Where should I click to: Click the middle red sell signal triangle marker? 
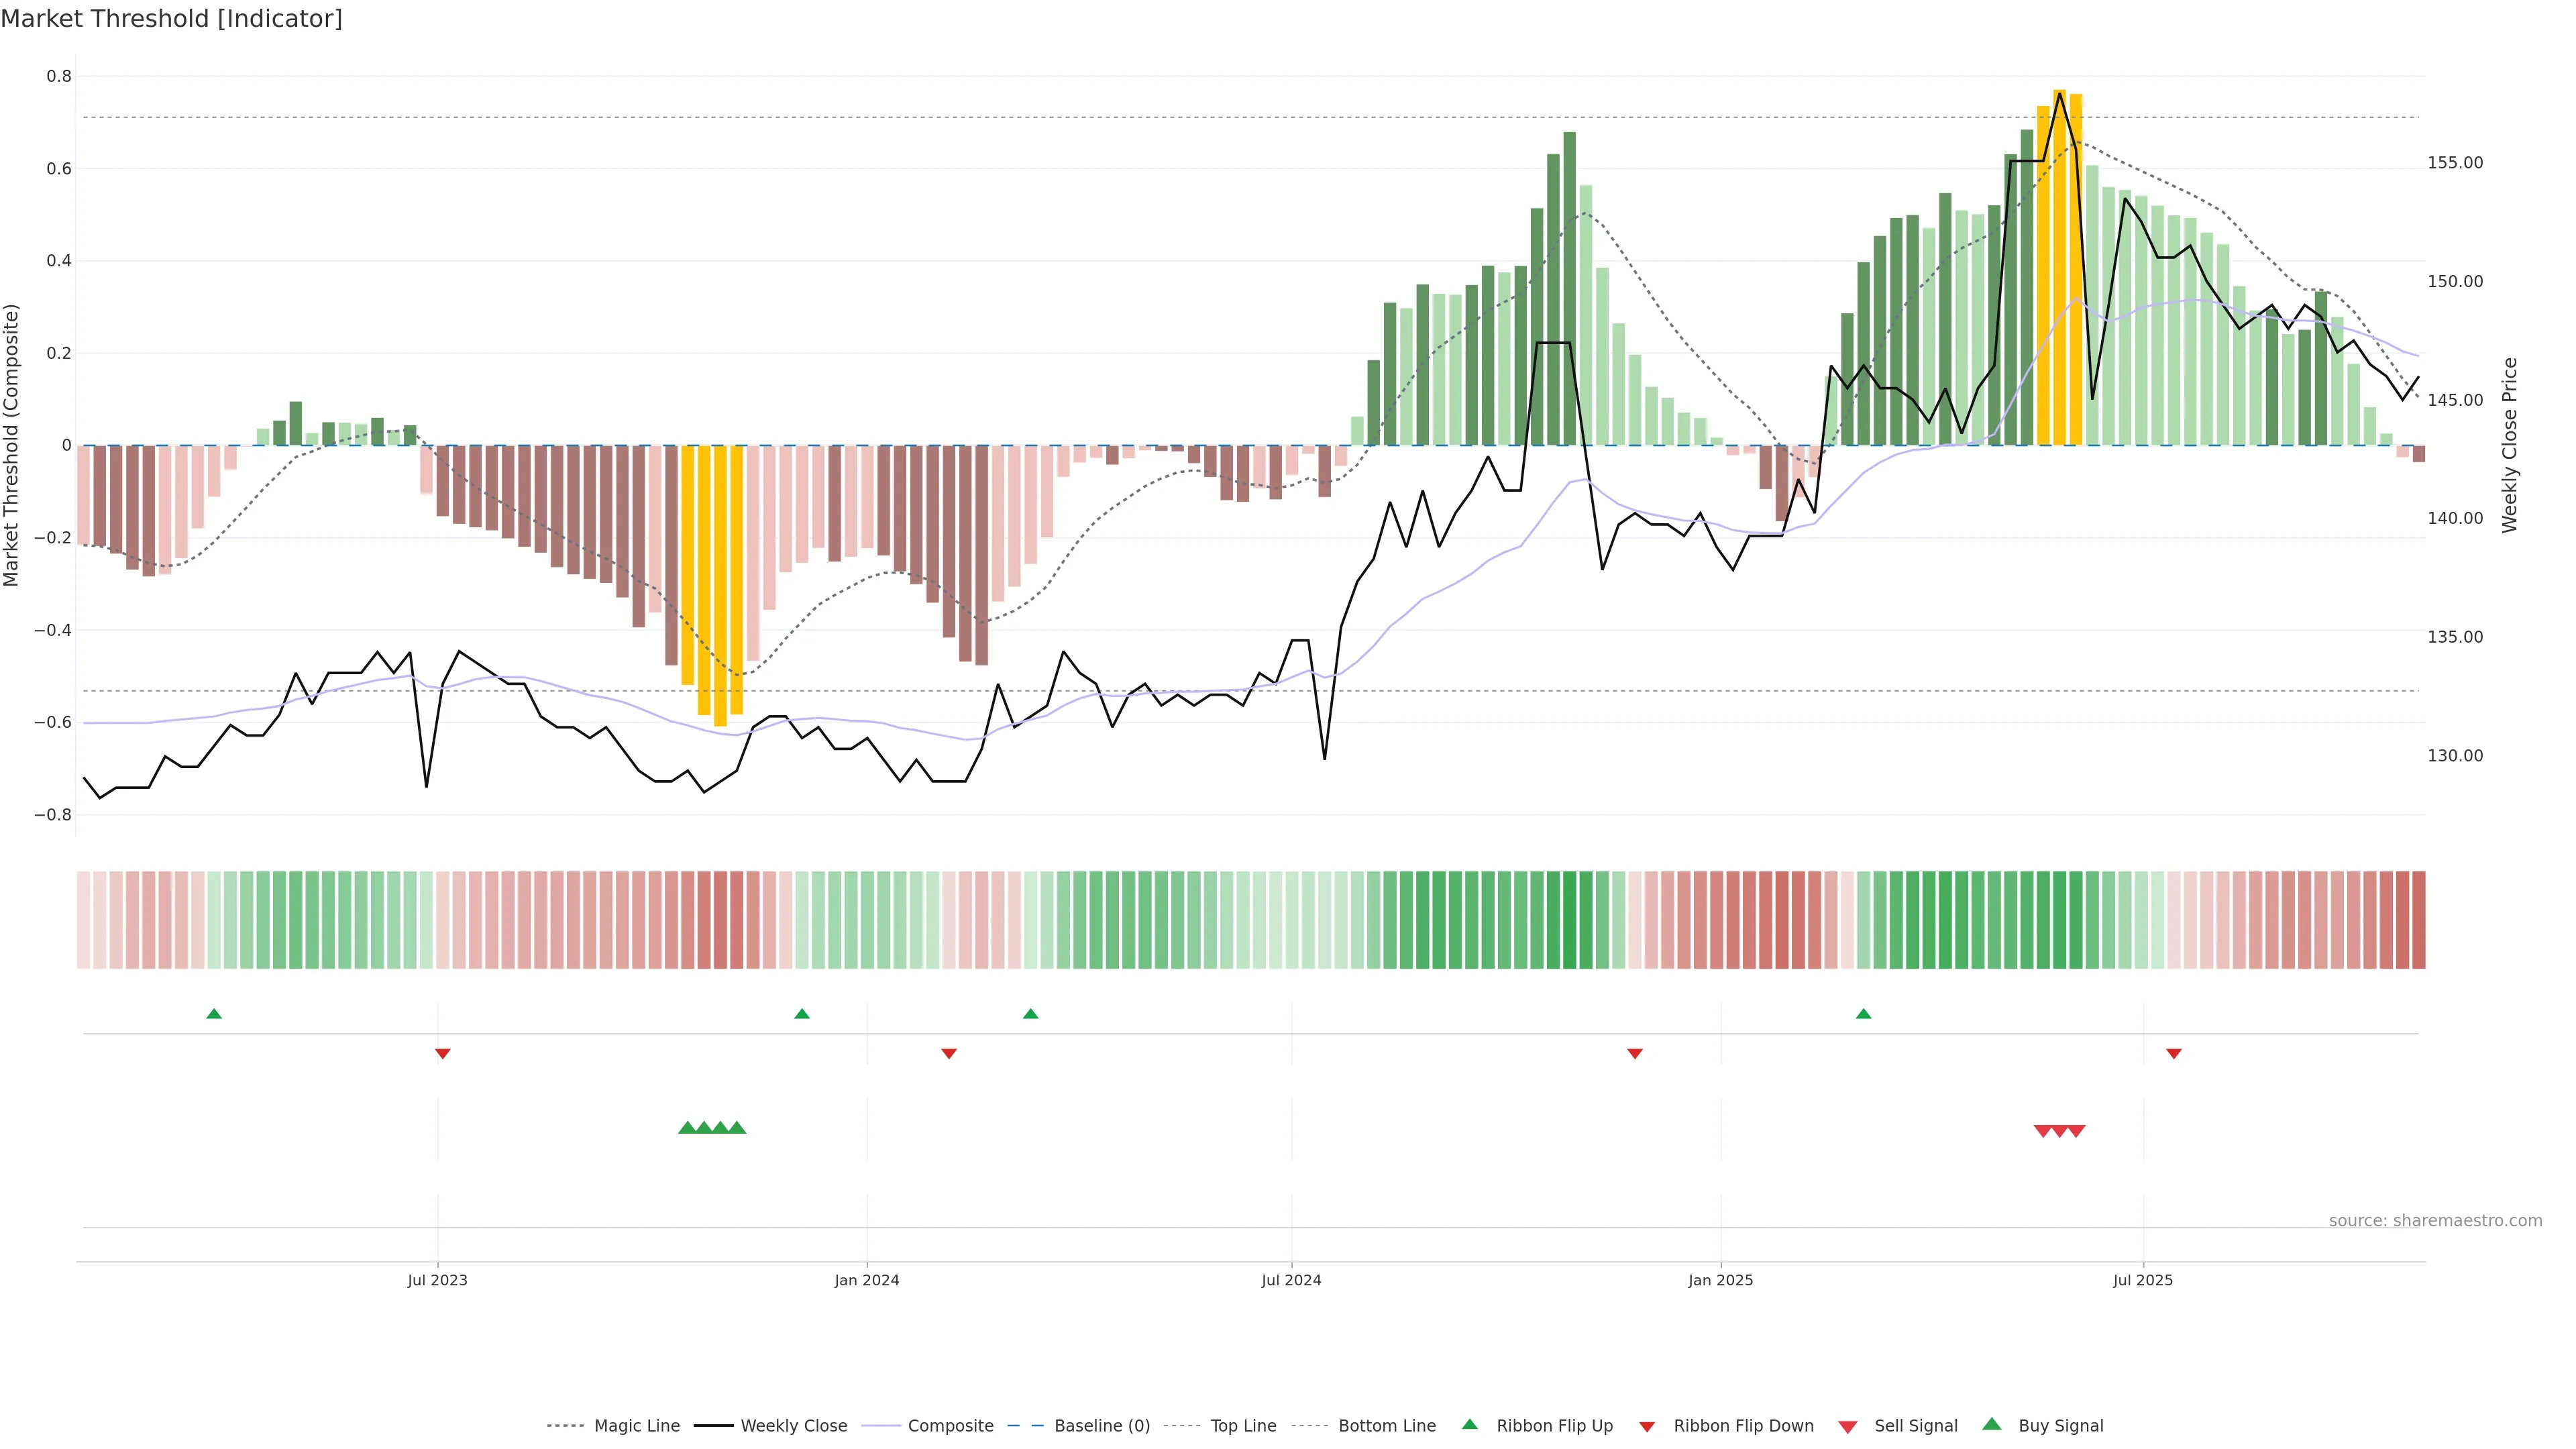[x=2060, y=1131]
